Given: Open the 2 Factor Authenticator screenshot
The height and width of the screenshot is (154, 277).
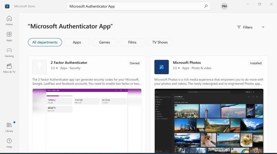Looking at the screenshot, I should tap(87, 121).
